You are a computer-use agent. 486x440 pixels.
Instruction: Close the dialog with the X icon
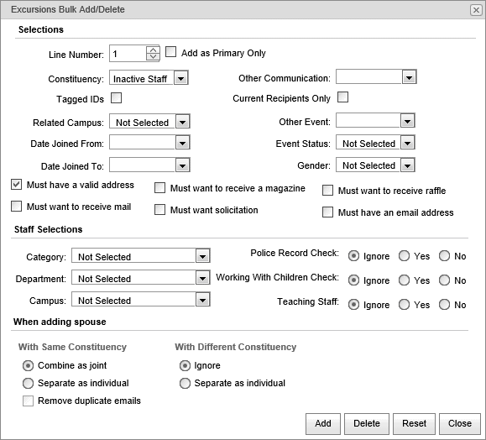(x=476, y=10)
